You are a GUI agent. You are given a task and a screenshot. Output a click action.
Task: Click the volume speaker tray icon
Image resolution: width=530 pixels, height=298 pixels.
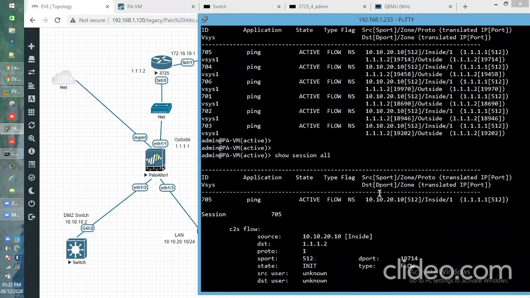7,248
